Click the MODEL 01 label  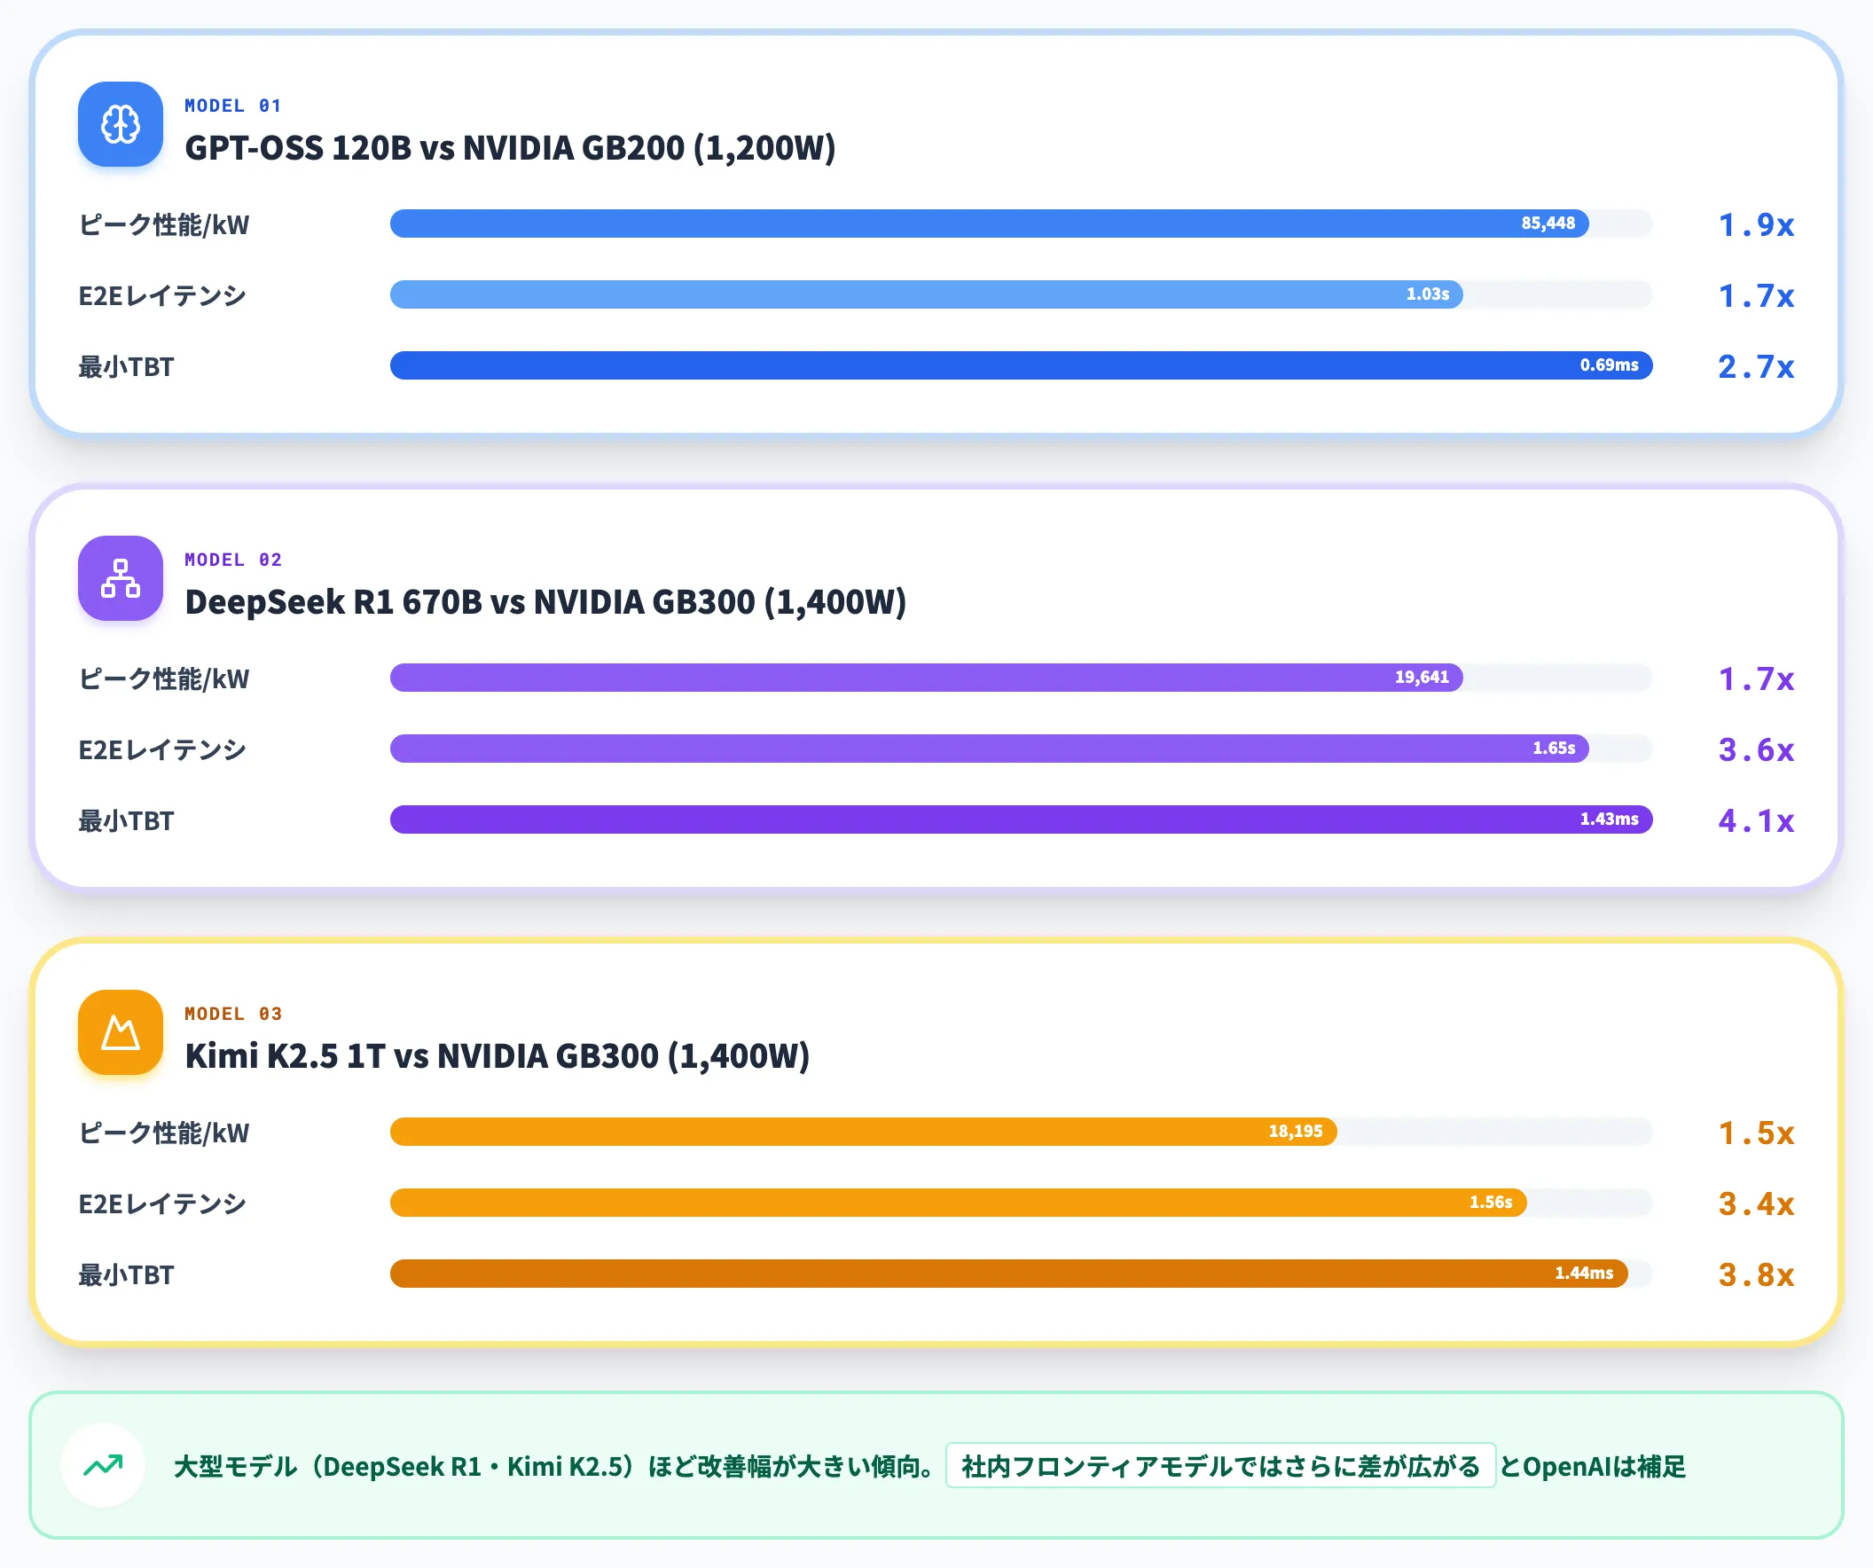tap(232, 106)
